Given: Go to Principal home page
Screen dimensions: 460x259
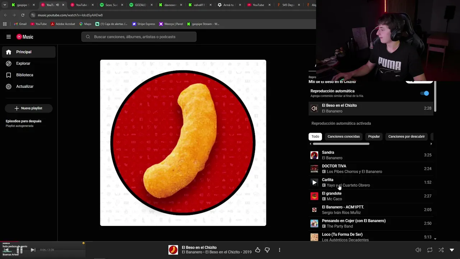Looking at the screenshot, I should coord(29,52).
